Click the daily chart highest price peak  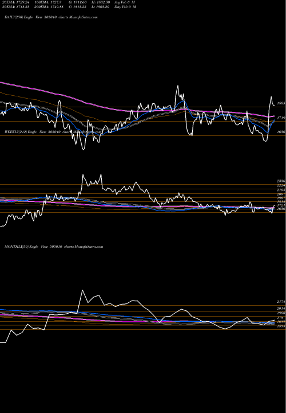[x=178, y=85]
